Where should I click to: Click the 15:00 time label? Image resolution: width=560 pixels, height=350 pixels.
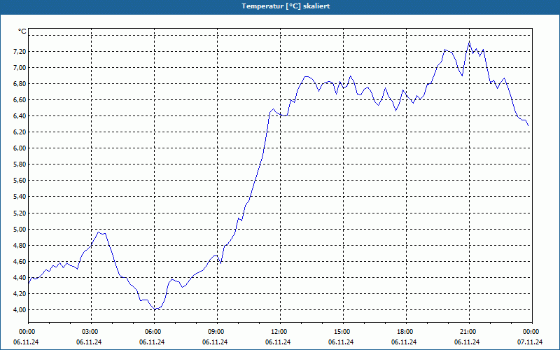click(x=341, y=332)
